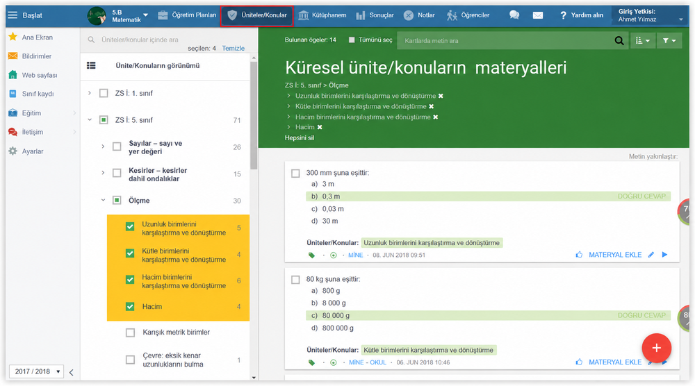695x386 pixels.
Task: Expand the ZS İ: 1. sınıf tree node
Action: [90, 93]
